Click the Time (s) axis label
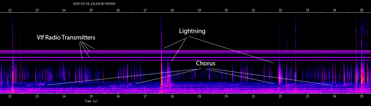This screenshot has height=106, width=371. (x=91, y=101)
